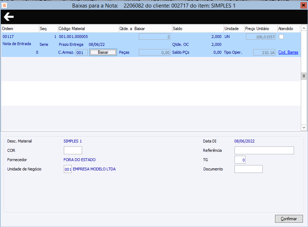The width and height of the screenshot is (308, 227).
Task: Click the Atendido column header
Action: point(289,29)
